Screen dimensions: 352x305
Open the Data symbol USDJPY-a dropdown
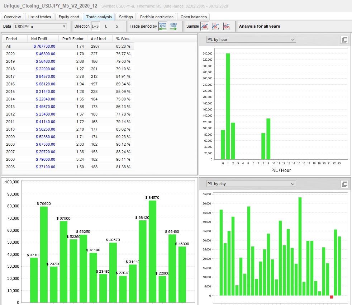[x=40, y=26]
